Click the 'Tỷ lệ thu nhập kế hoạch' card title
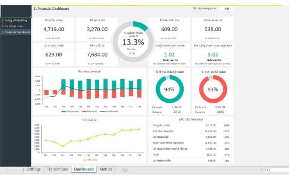 [170, 72]
